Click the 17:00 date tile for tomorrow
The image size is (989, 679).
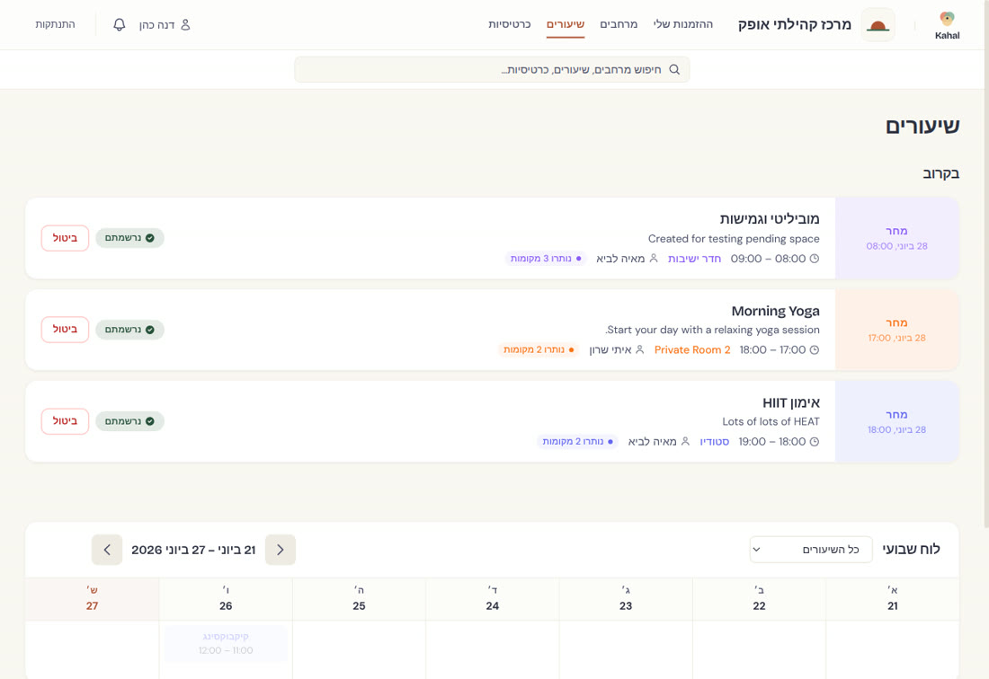pos(896,330)
